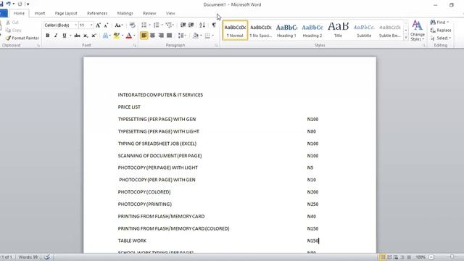Click Cut button
The width and height of the screenshot is (464, 261).
12,22
